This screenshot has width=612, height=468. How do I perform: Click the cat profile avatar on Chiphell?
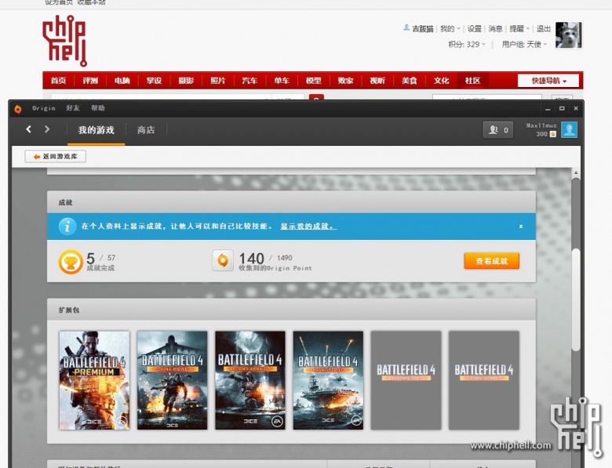568,35
